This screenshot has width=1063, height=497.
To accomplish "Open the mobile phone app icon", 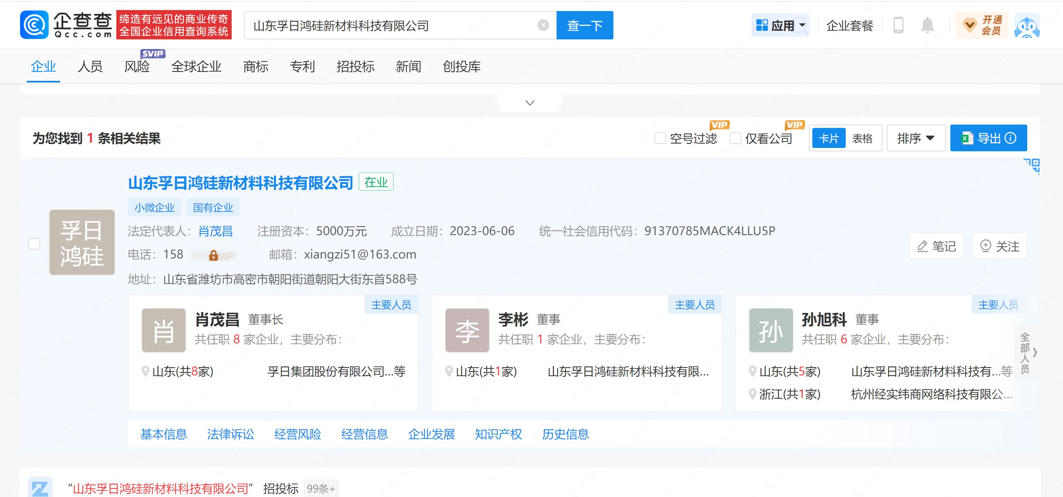I will (898, 25).
